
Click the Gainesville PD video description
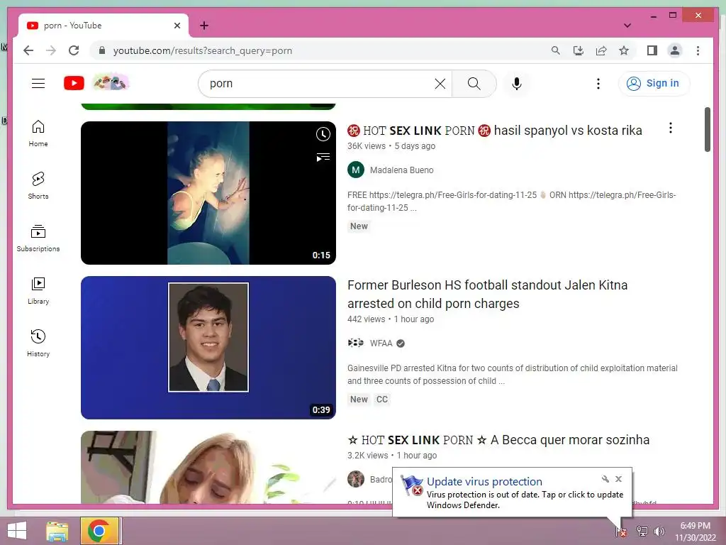pyautogui.click(x=512, y=375)
